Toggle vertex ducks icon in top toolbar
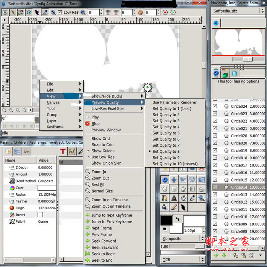Screen dimensions: 267x267 (x=13, y=13)
